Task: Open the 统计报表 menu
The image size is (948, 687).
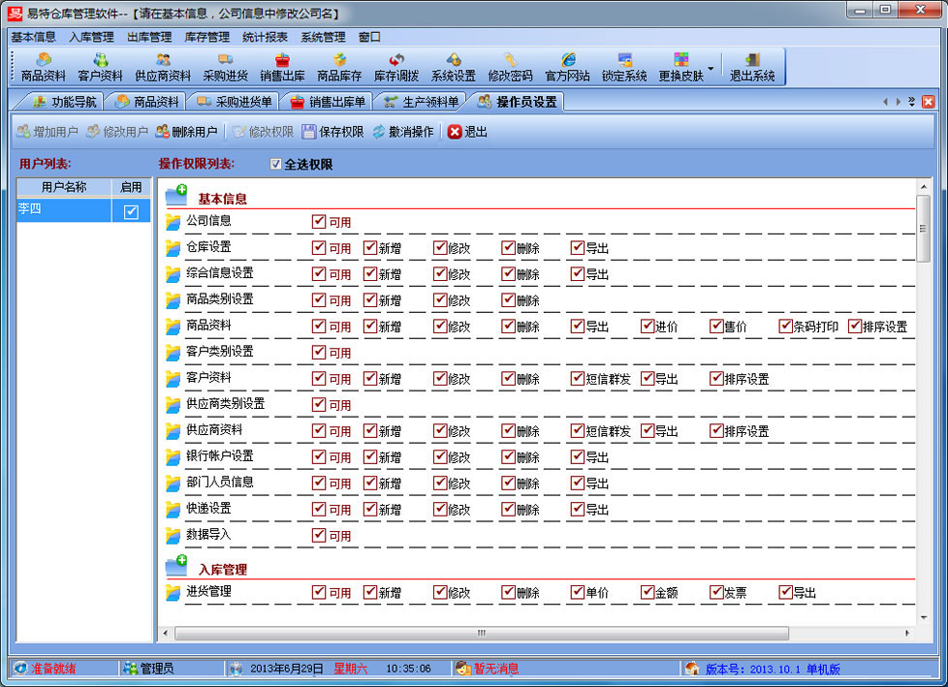Action: 265,37
